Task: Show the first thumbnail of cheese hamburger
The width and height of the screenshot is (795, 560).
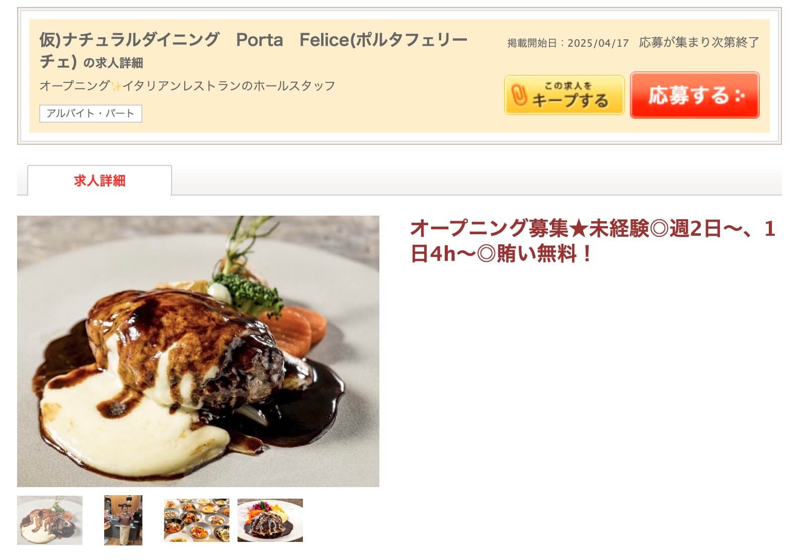Action: coord(50,520)
